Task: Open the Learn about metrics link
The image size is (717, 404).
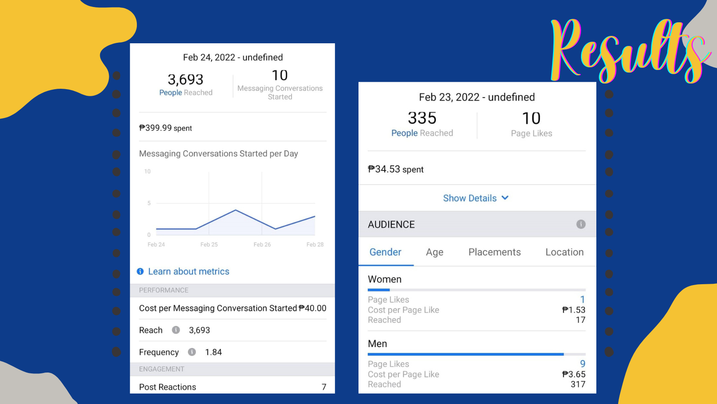Action: click(188, 272)
